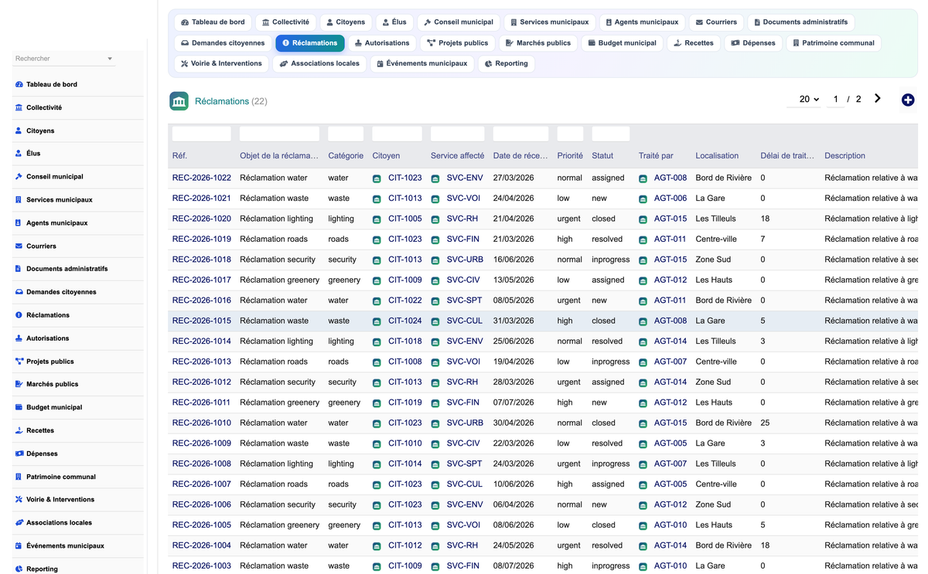Click the Marchés publics sidebar icon

pyautogui.click(x=19, y=384)
